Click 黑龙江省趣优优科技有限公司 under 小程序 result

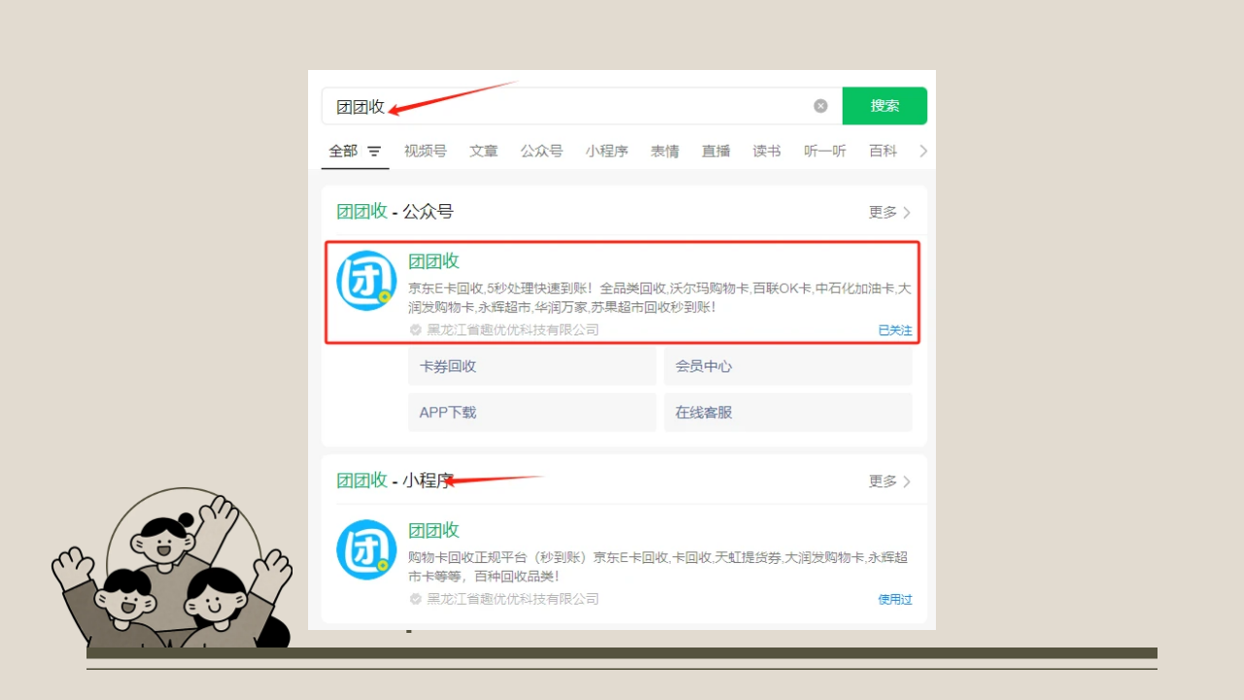[x=513, y=599]
